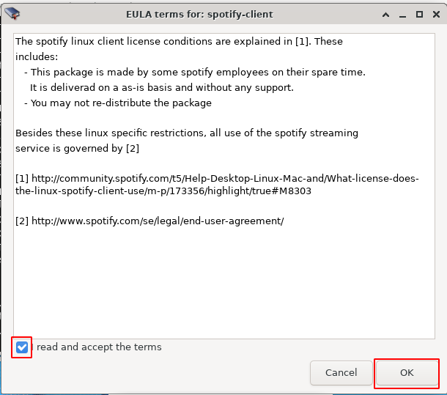Click the 'service is governed by [2]' line
Screen dimensions: 447x395
[x=77, y=148]
